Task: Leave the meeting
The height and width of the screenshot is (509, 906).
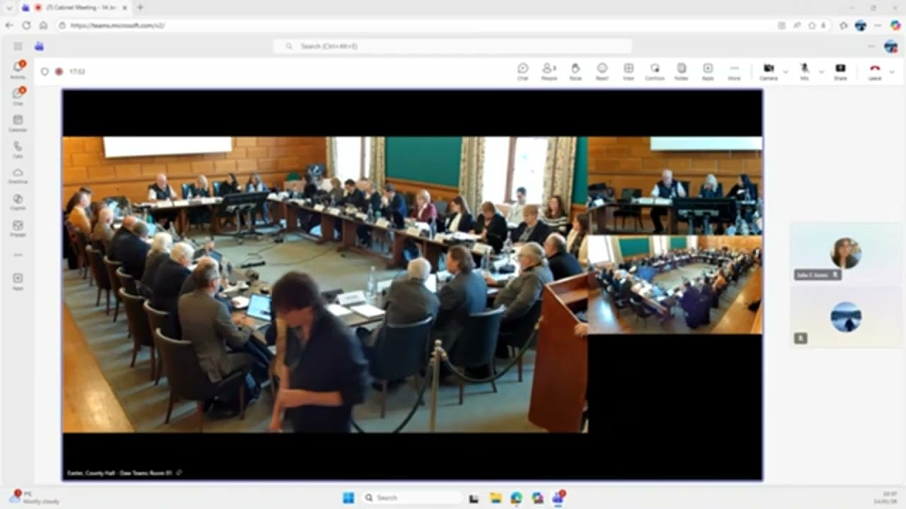Action: tap(875, 71)
